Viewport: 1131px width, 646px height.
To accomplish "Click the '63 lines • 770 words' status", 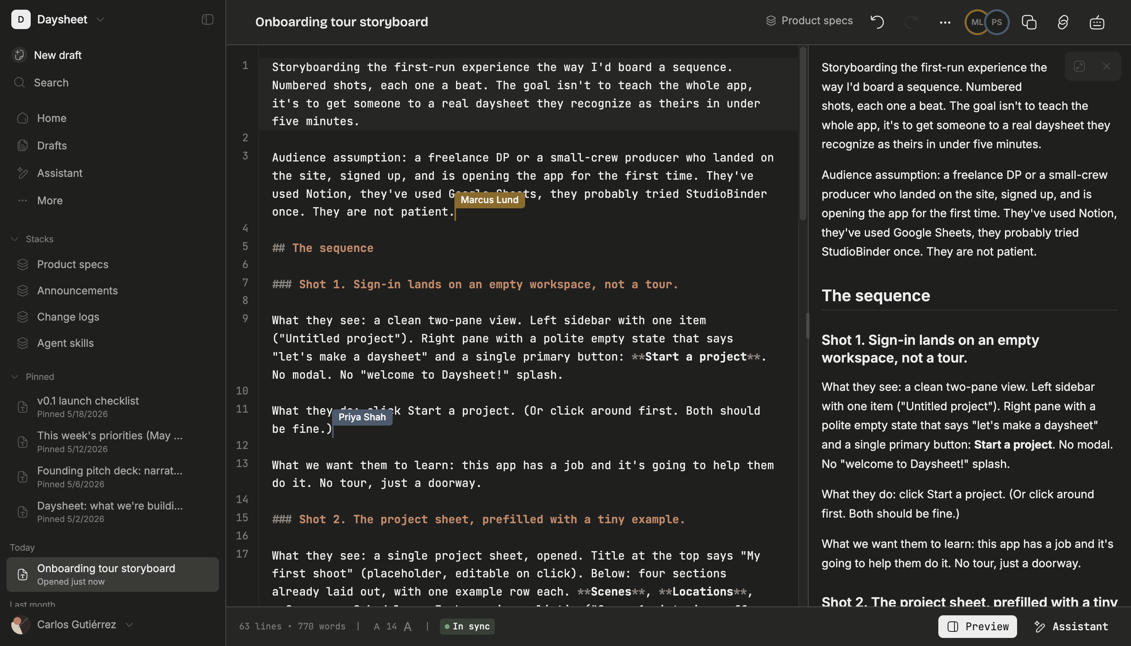I will pyautogui.click(x=292, y=627).
